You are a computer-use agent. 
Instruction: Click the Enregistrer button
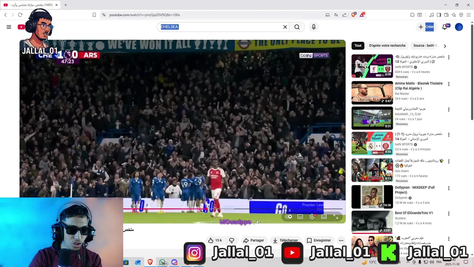(319, 240)
